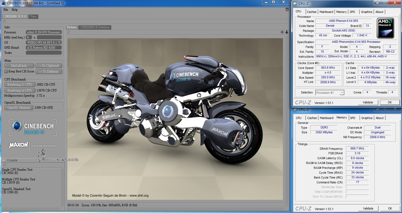
Task: Toggle the Console checkbox
Action: (x=4, y=160)
